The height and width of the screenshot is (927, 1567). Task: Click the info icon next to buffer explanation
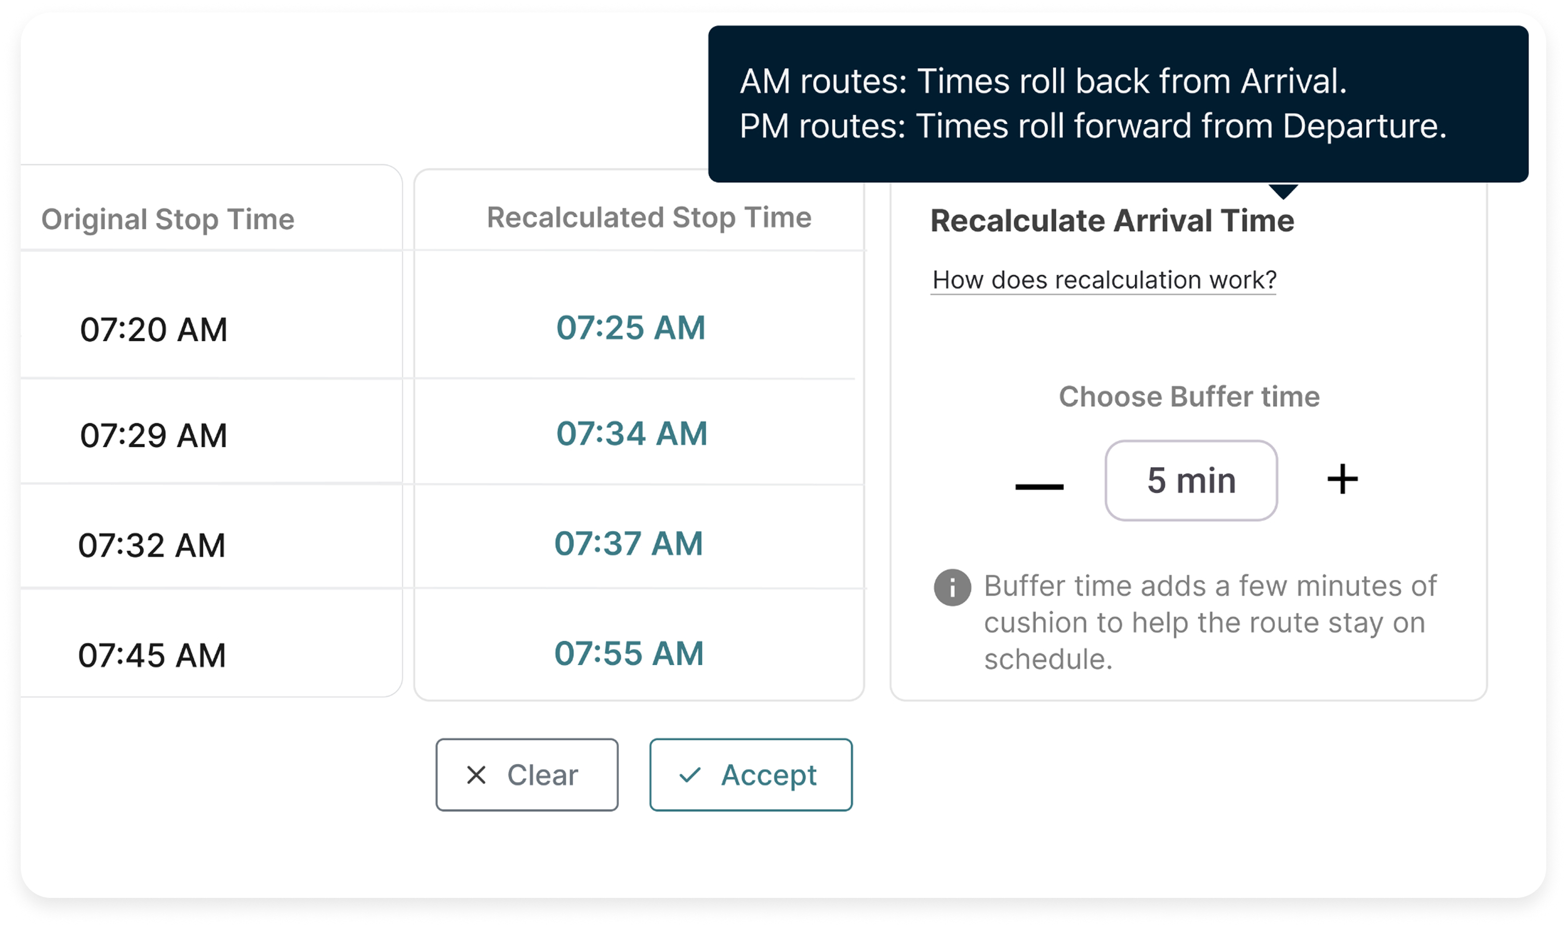952,588
